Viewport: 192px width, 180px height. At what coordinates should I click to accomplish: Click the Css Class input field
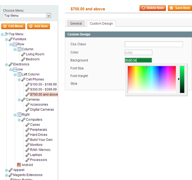tap(154, 44)
